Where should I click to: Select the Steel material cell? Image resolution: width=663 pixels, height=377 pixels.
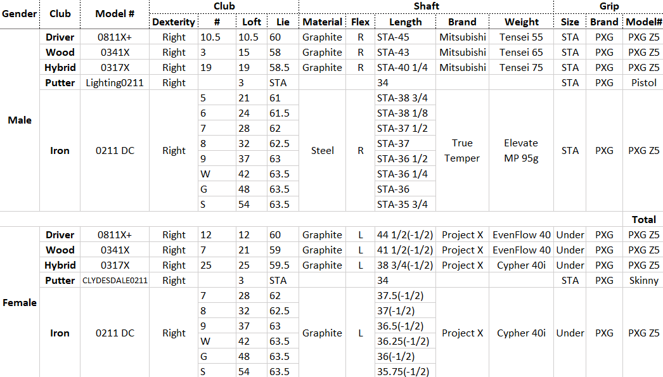coord(323,151)
